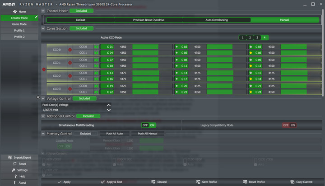Click the Save Profile icon

click(x=197, y=182)
